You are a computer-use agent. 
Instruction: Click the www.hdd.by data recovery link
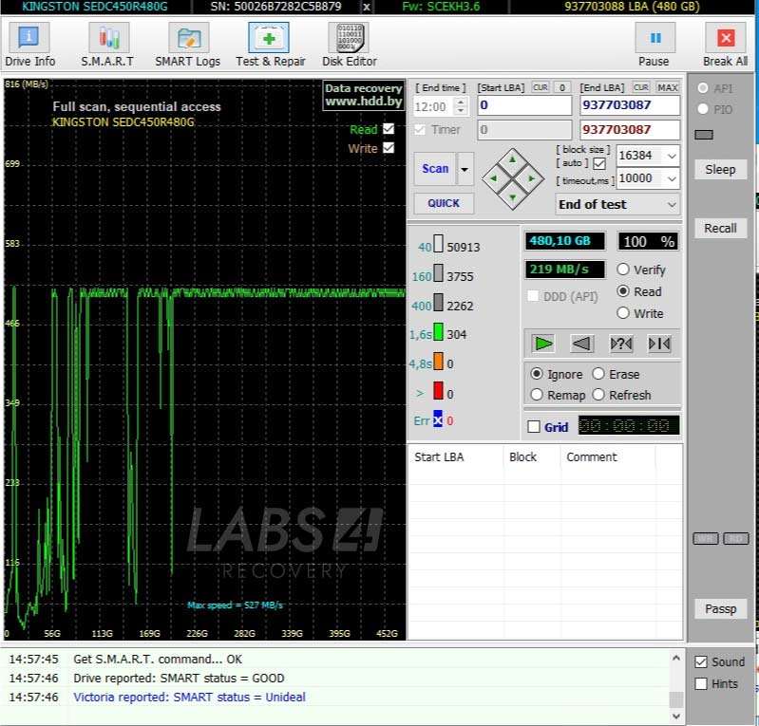tap(364, 95)
